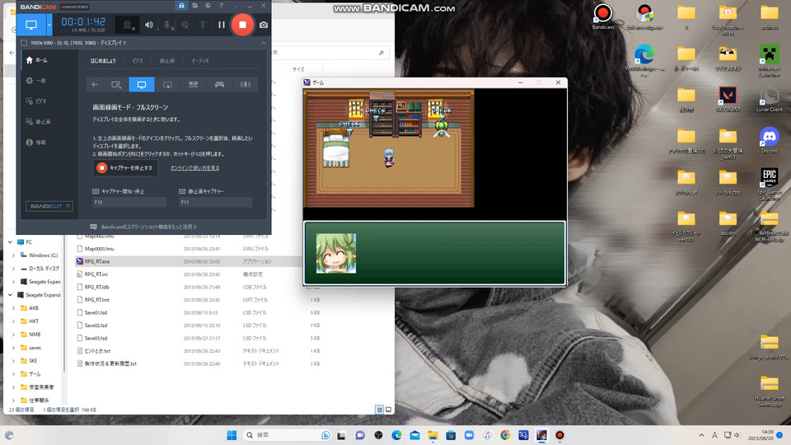Click the Bandicam lock icon
Image resolution: width=791 pixels, height=445 pixels.
pyautogui.click(x=181, y=6)
